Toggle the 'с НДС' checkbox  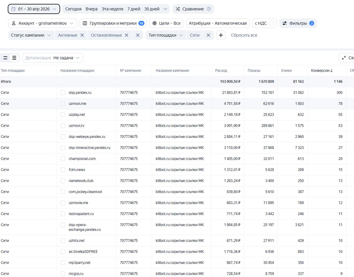[x=272, y=23]
